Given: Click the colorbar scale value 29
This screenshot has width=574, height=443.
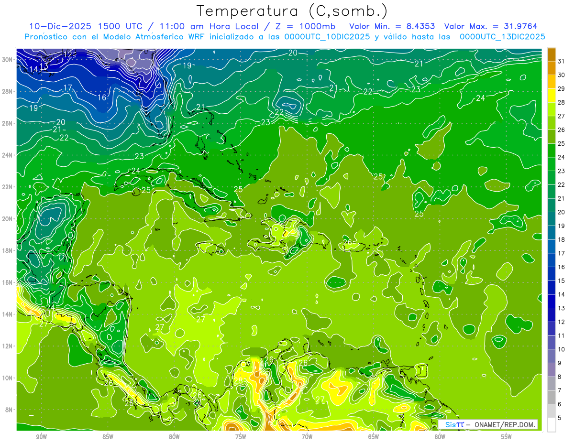Looking at the screenshot, I should point(562,88).
